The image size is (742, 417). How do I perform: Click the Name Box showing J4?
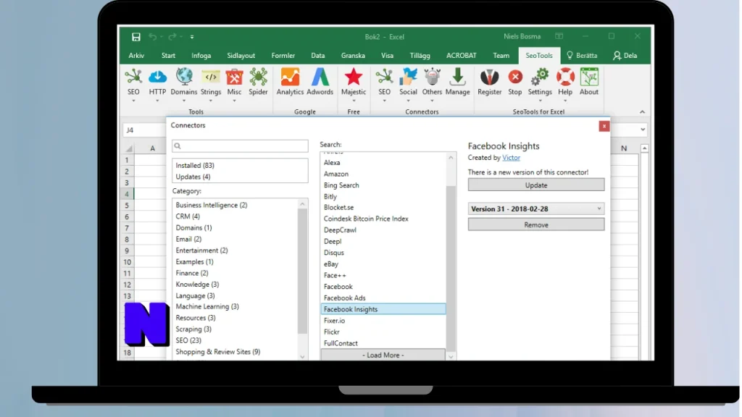[144, 130]
